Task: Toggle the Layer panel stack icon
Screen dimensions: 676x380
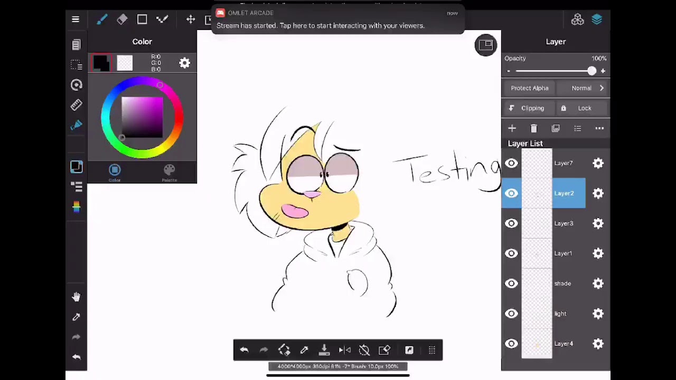Action: click(597, 20)
